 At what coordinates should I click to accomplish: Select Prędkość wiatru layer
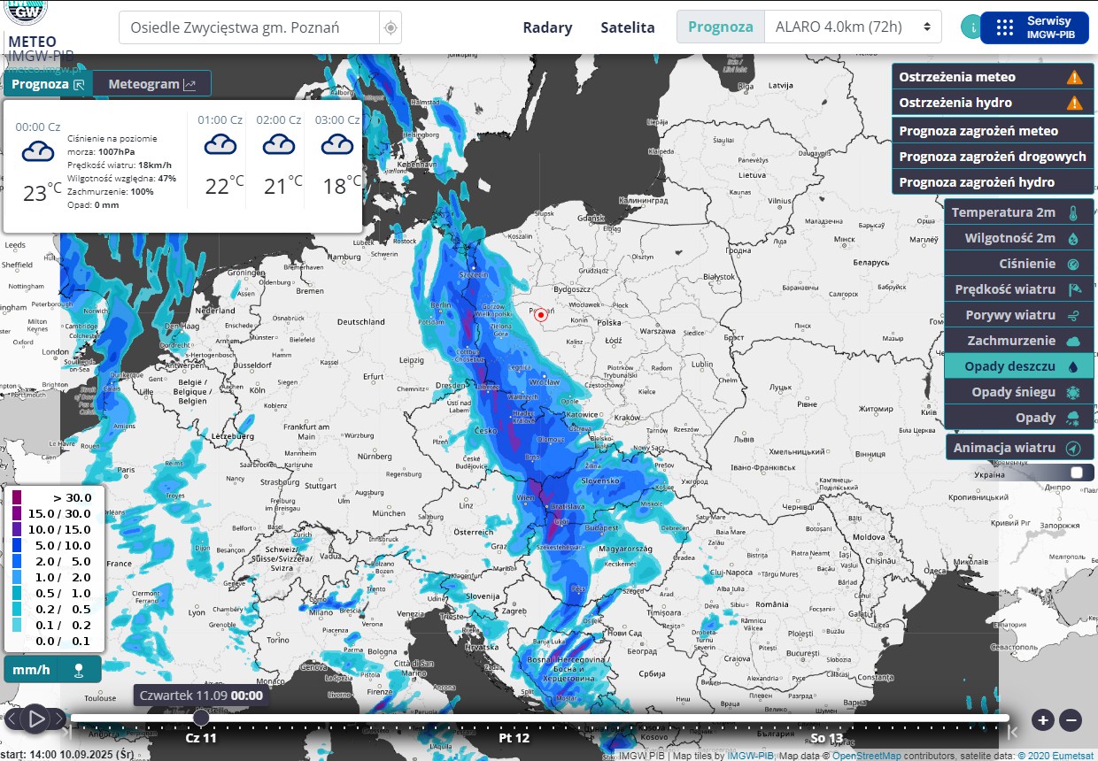(x=1019, y=289)
